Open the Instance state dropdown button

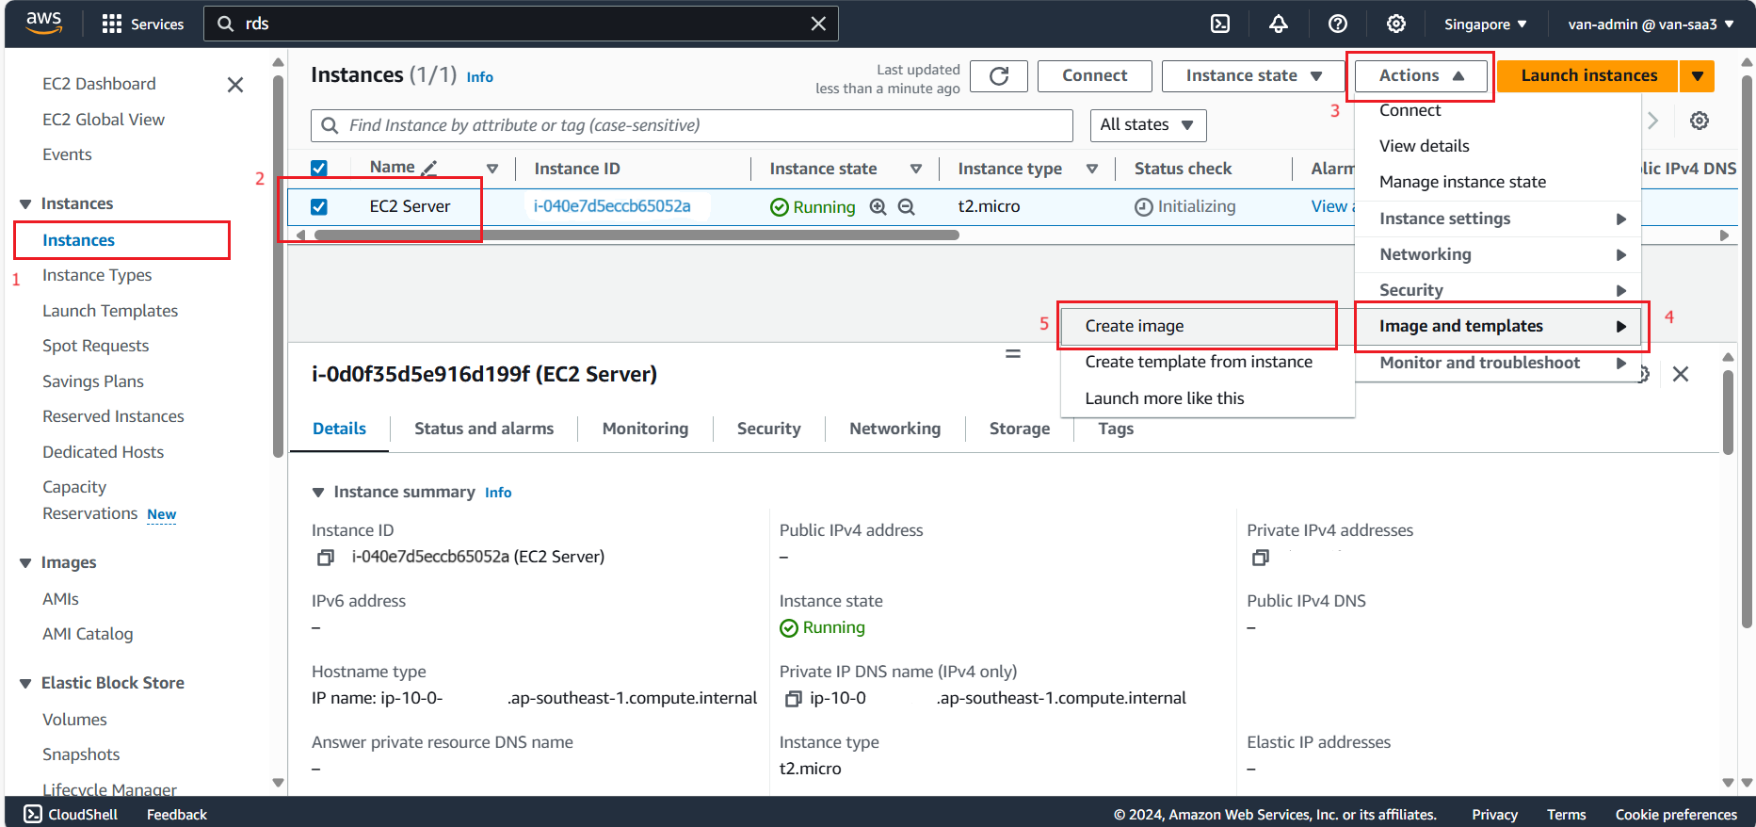(x=1253, y=76)
